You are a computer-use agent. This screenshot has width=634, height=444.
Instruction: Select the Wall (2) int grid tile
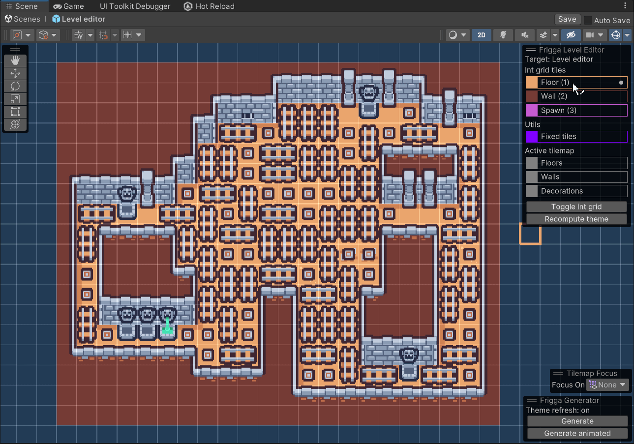pyautogui.click(x=576, y=96)
